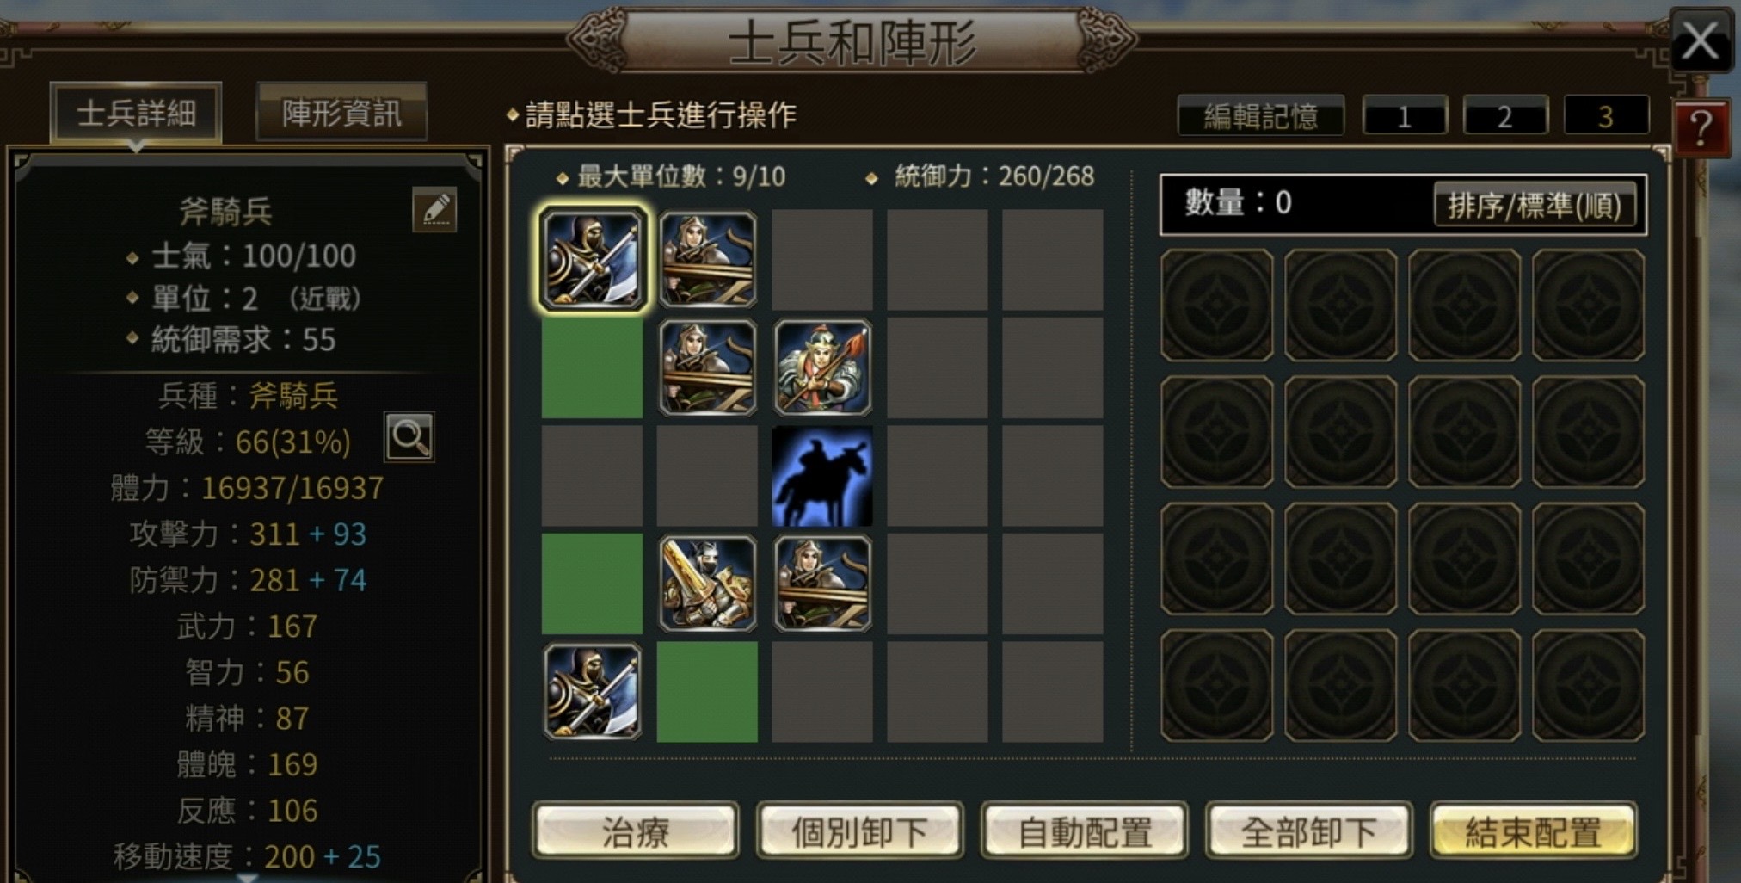Switch to memory slot 2
Image resolution: width=1741 pixels, height=883 pixels.
coord(1504,116)
